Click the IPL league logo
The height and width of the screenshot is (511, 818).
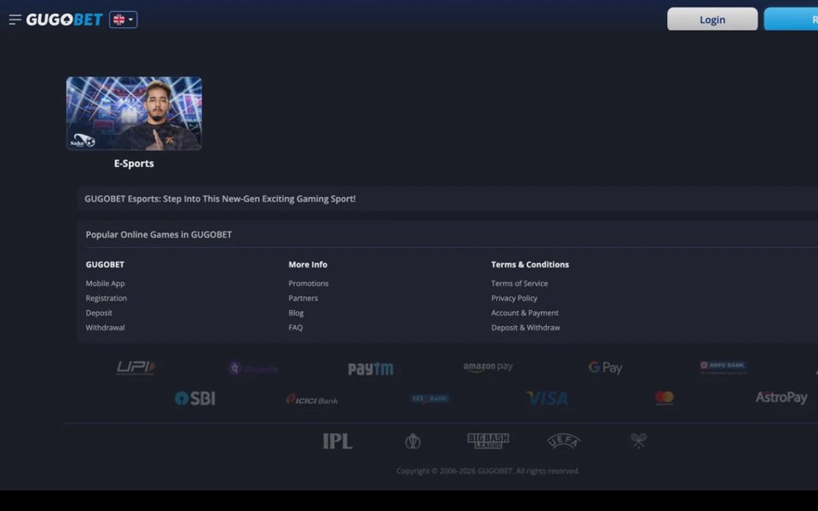(x=337, y=441)
